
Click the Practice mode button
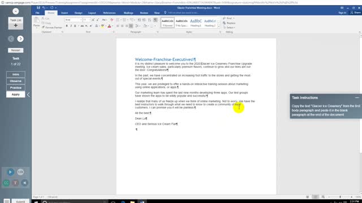(x=16, y=88)
